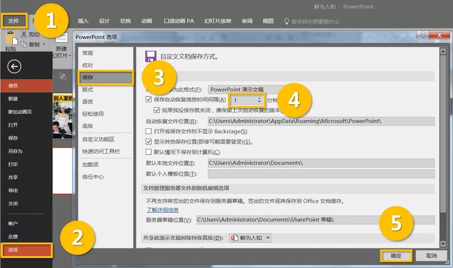Select 共享 in the backstage menu

point(26,177)
